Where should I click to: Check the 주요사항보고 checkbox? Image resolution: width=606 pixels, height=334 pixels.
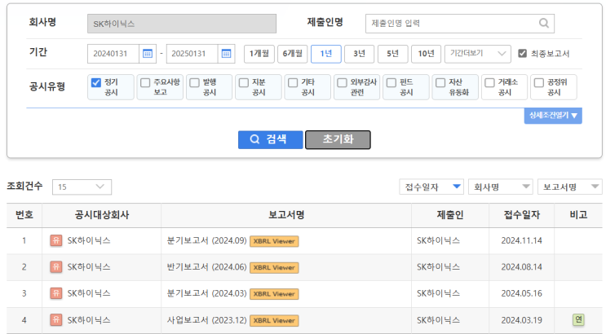tap(145, 82)
